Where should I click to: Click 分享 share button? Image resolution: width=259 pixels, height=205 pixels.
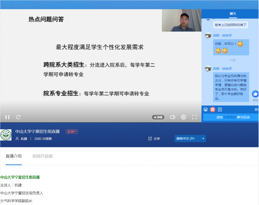tap(154, 138)
